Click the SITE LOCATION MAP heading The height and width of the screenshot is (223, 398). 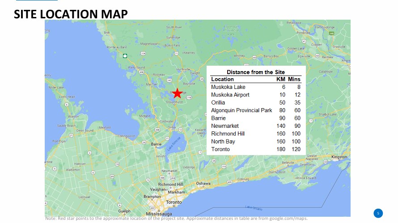tap(71, 14)
